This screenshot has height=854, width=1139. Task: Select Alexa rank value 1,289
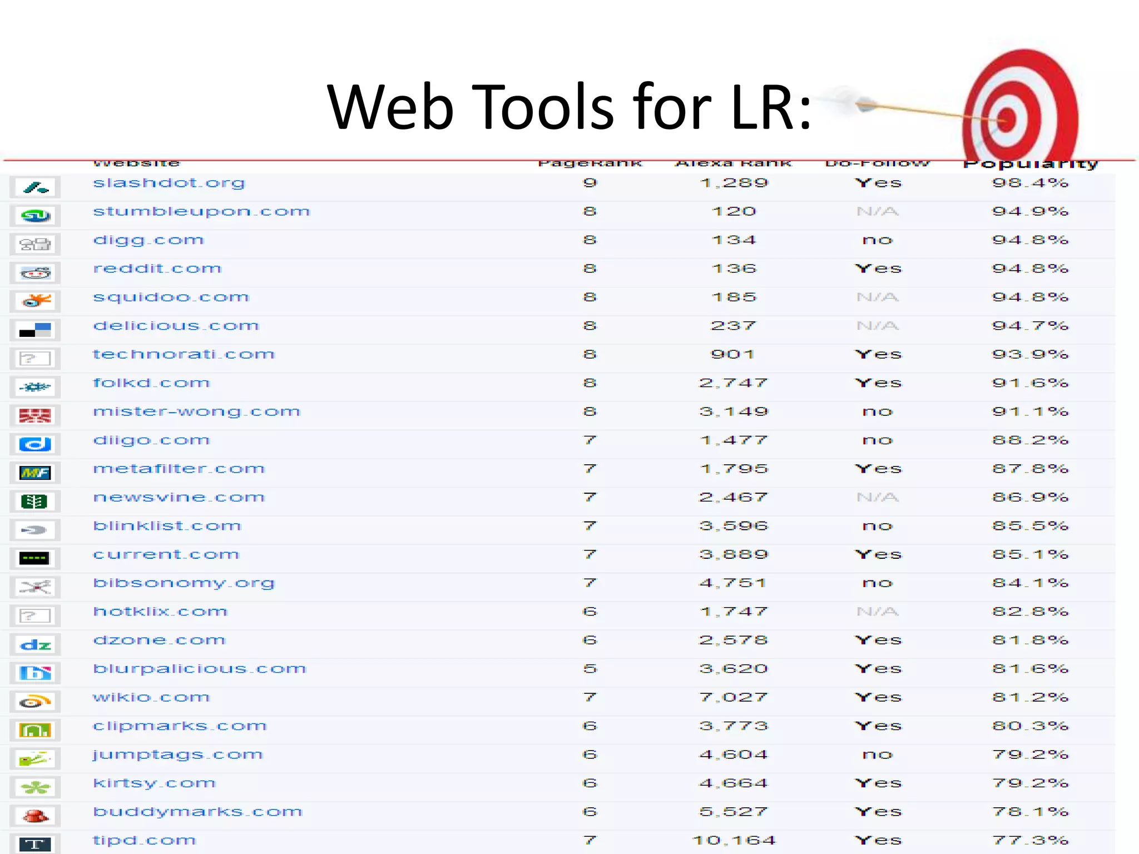[x=734, y=183]
